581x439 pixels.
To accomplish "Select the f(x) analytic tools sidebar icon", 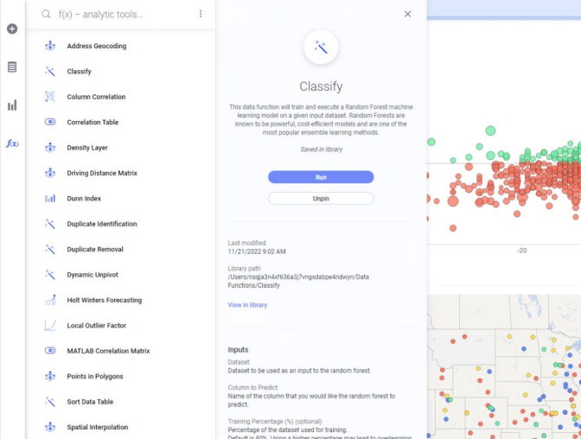I will click(12, 143).
